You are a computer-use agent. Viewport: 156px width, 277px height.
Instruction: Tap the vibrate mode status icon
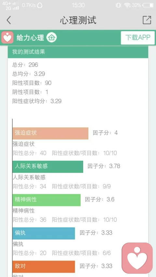pos(118,5)
